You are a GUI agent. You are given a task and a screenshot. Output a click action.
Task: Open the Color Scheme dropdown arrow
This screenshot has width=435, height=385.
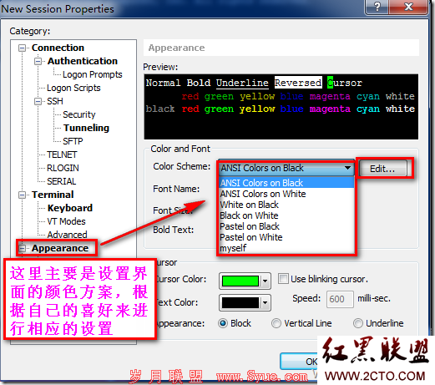[x=347, y=168]
